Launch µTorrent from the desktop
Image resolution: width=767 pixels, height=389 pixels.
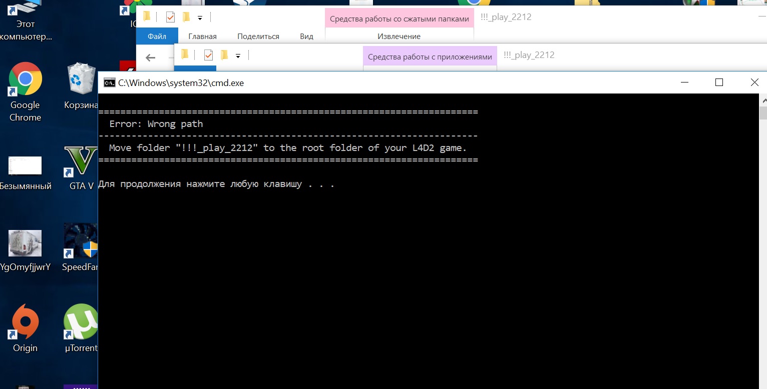81,321
